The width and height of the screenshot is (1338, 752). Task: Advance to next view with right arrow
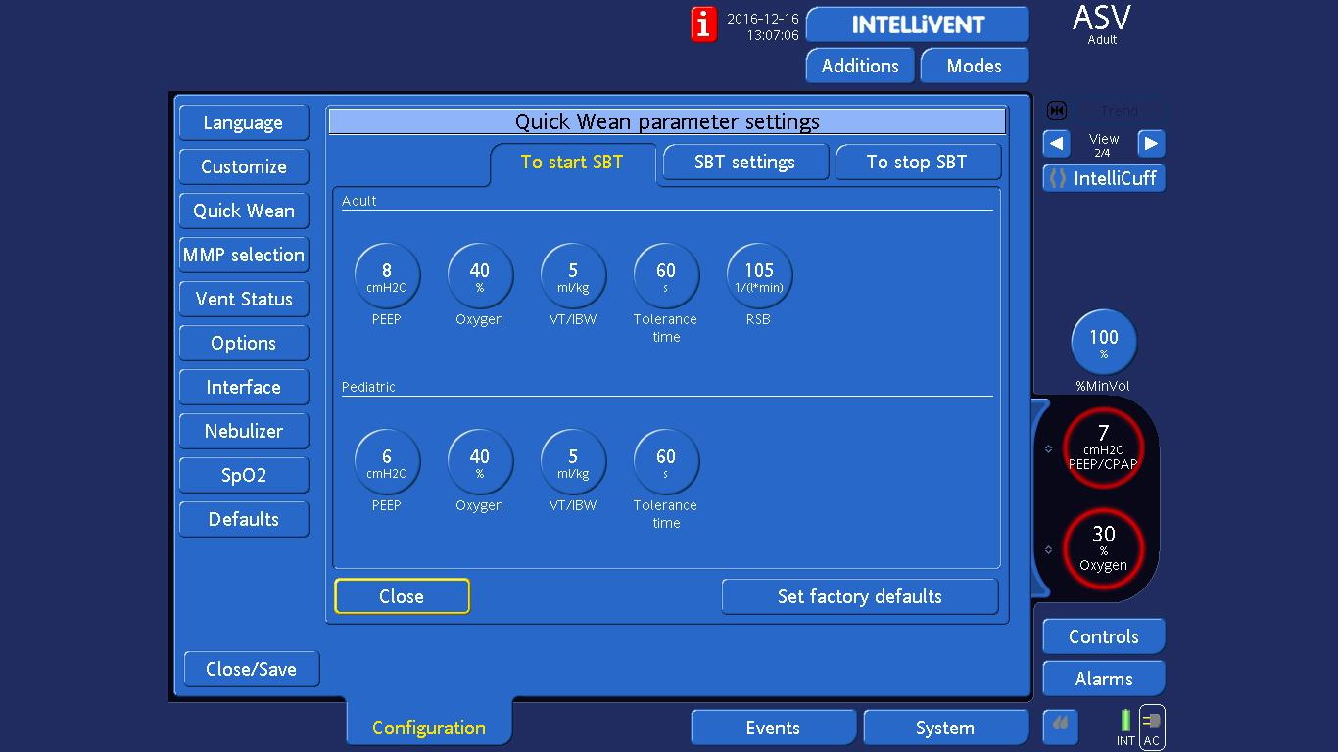coord(1151,144)
